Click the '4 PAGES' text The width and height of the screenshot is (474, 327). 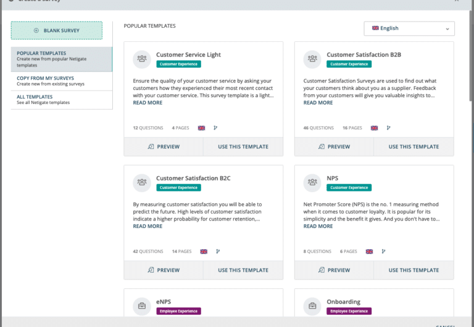pyautogui.click(x=180, y=128)
